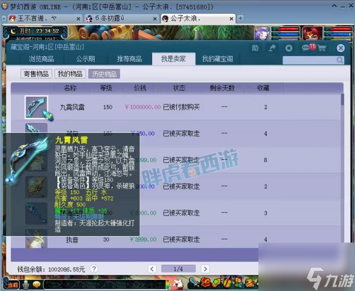Click the wallet balance 1002086.55元
Image resolution: width=355 pixels, height=291 pixels.
pos(67,269)
